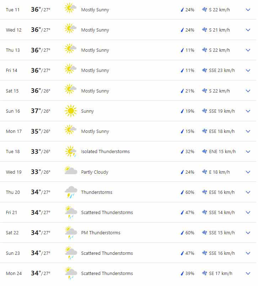
Task: Click the isolated thunderstorms icon for Tue 18
Action: pyautogui.click(x=71, y=152)
